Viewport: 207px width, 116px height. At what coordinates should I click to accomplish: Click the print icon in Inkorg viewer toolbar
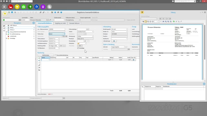148,22
